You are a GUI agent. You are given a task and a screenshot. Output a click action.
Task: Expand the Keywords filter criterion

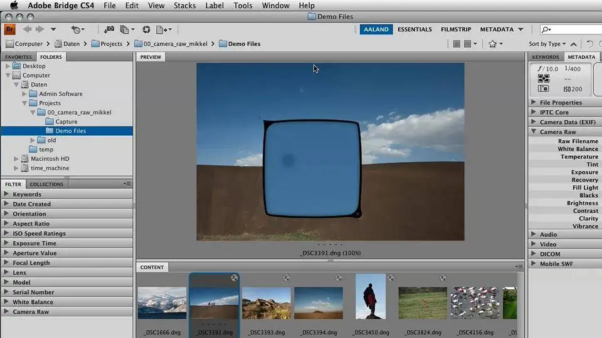click(x=7, y=194)
